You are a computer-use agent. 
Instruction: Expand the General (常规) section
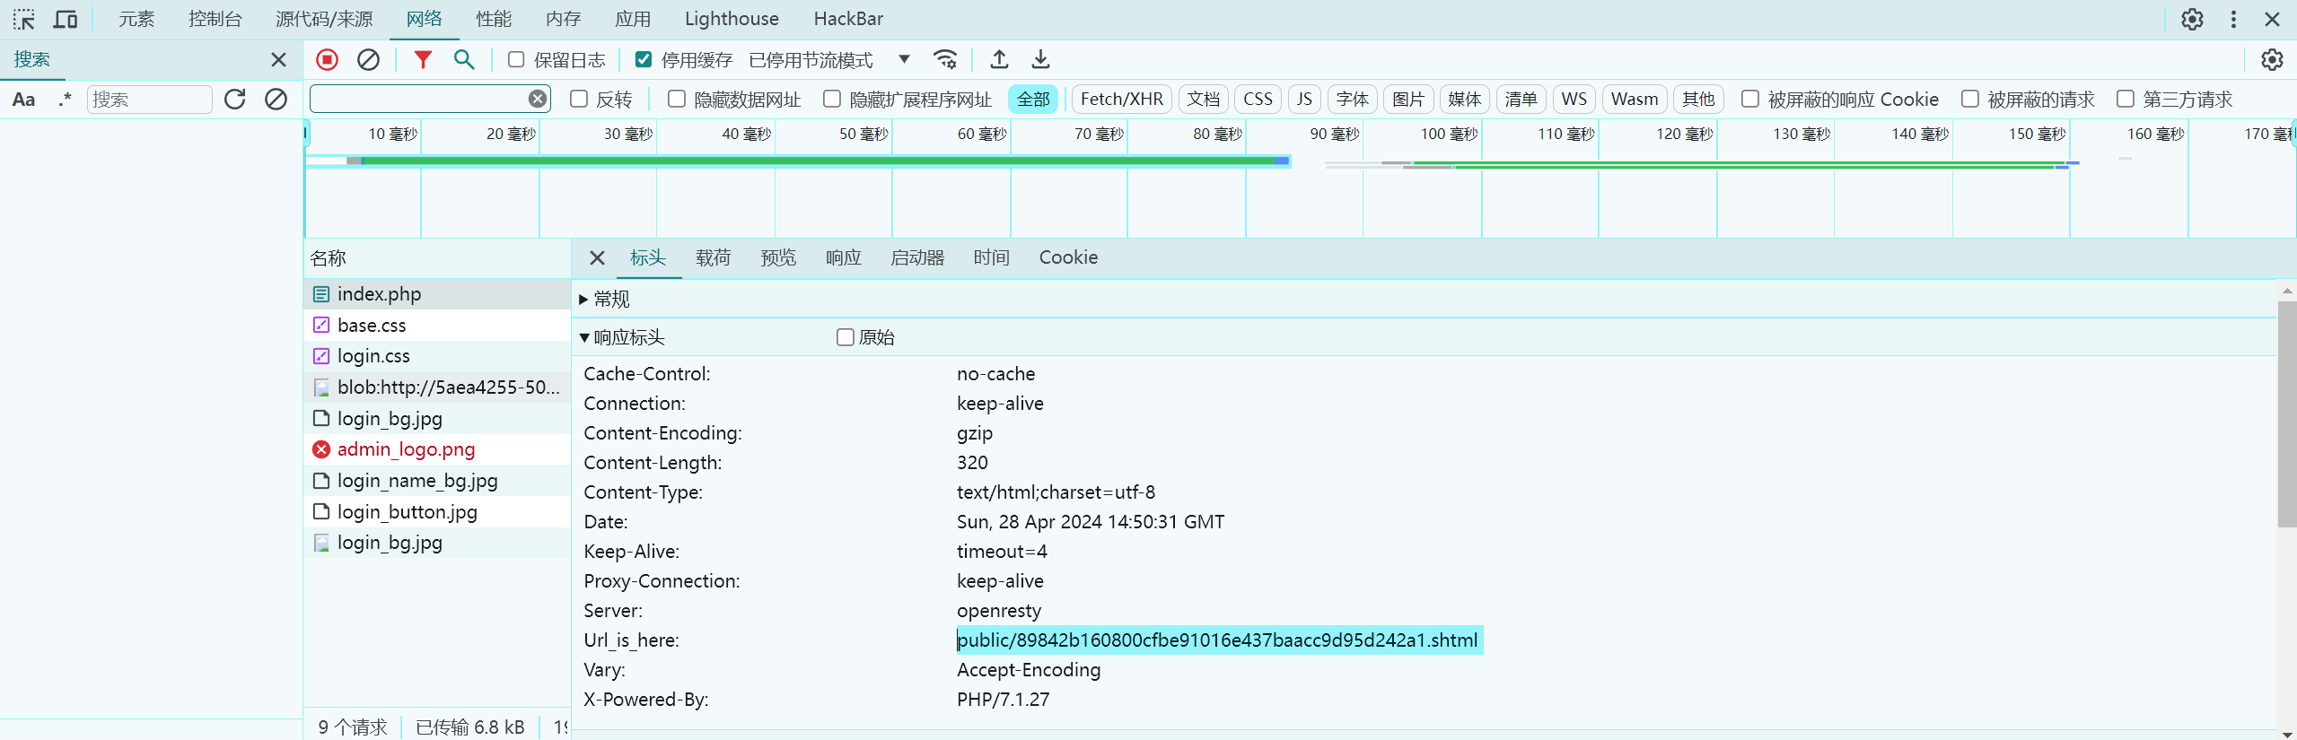pyautogui.click(x=606, y=299)
